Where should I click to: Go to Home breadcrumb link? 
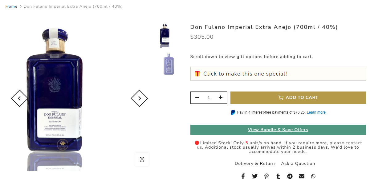coord(11,6)
